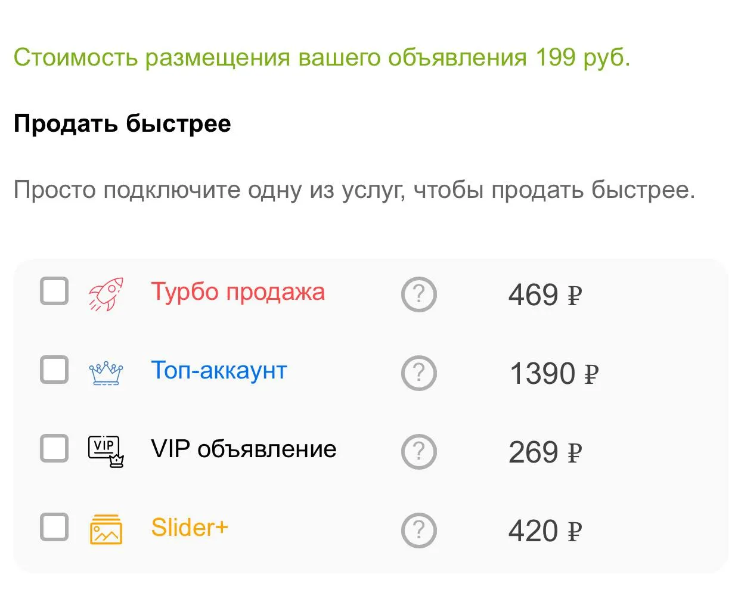Click the 469 ₽ Turbo price
The image size is (738, 608).
(x=545, y=295)
